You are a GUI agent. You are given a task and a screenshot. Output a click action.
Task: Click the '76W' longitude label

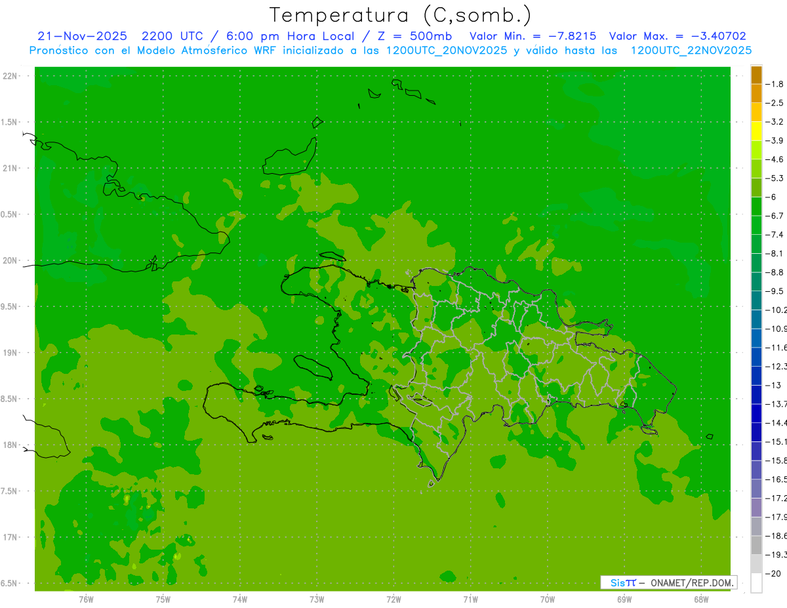pyautogui.click(x=86, y=599)
